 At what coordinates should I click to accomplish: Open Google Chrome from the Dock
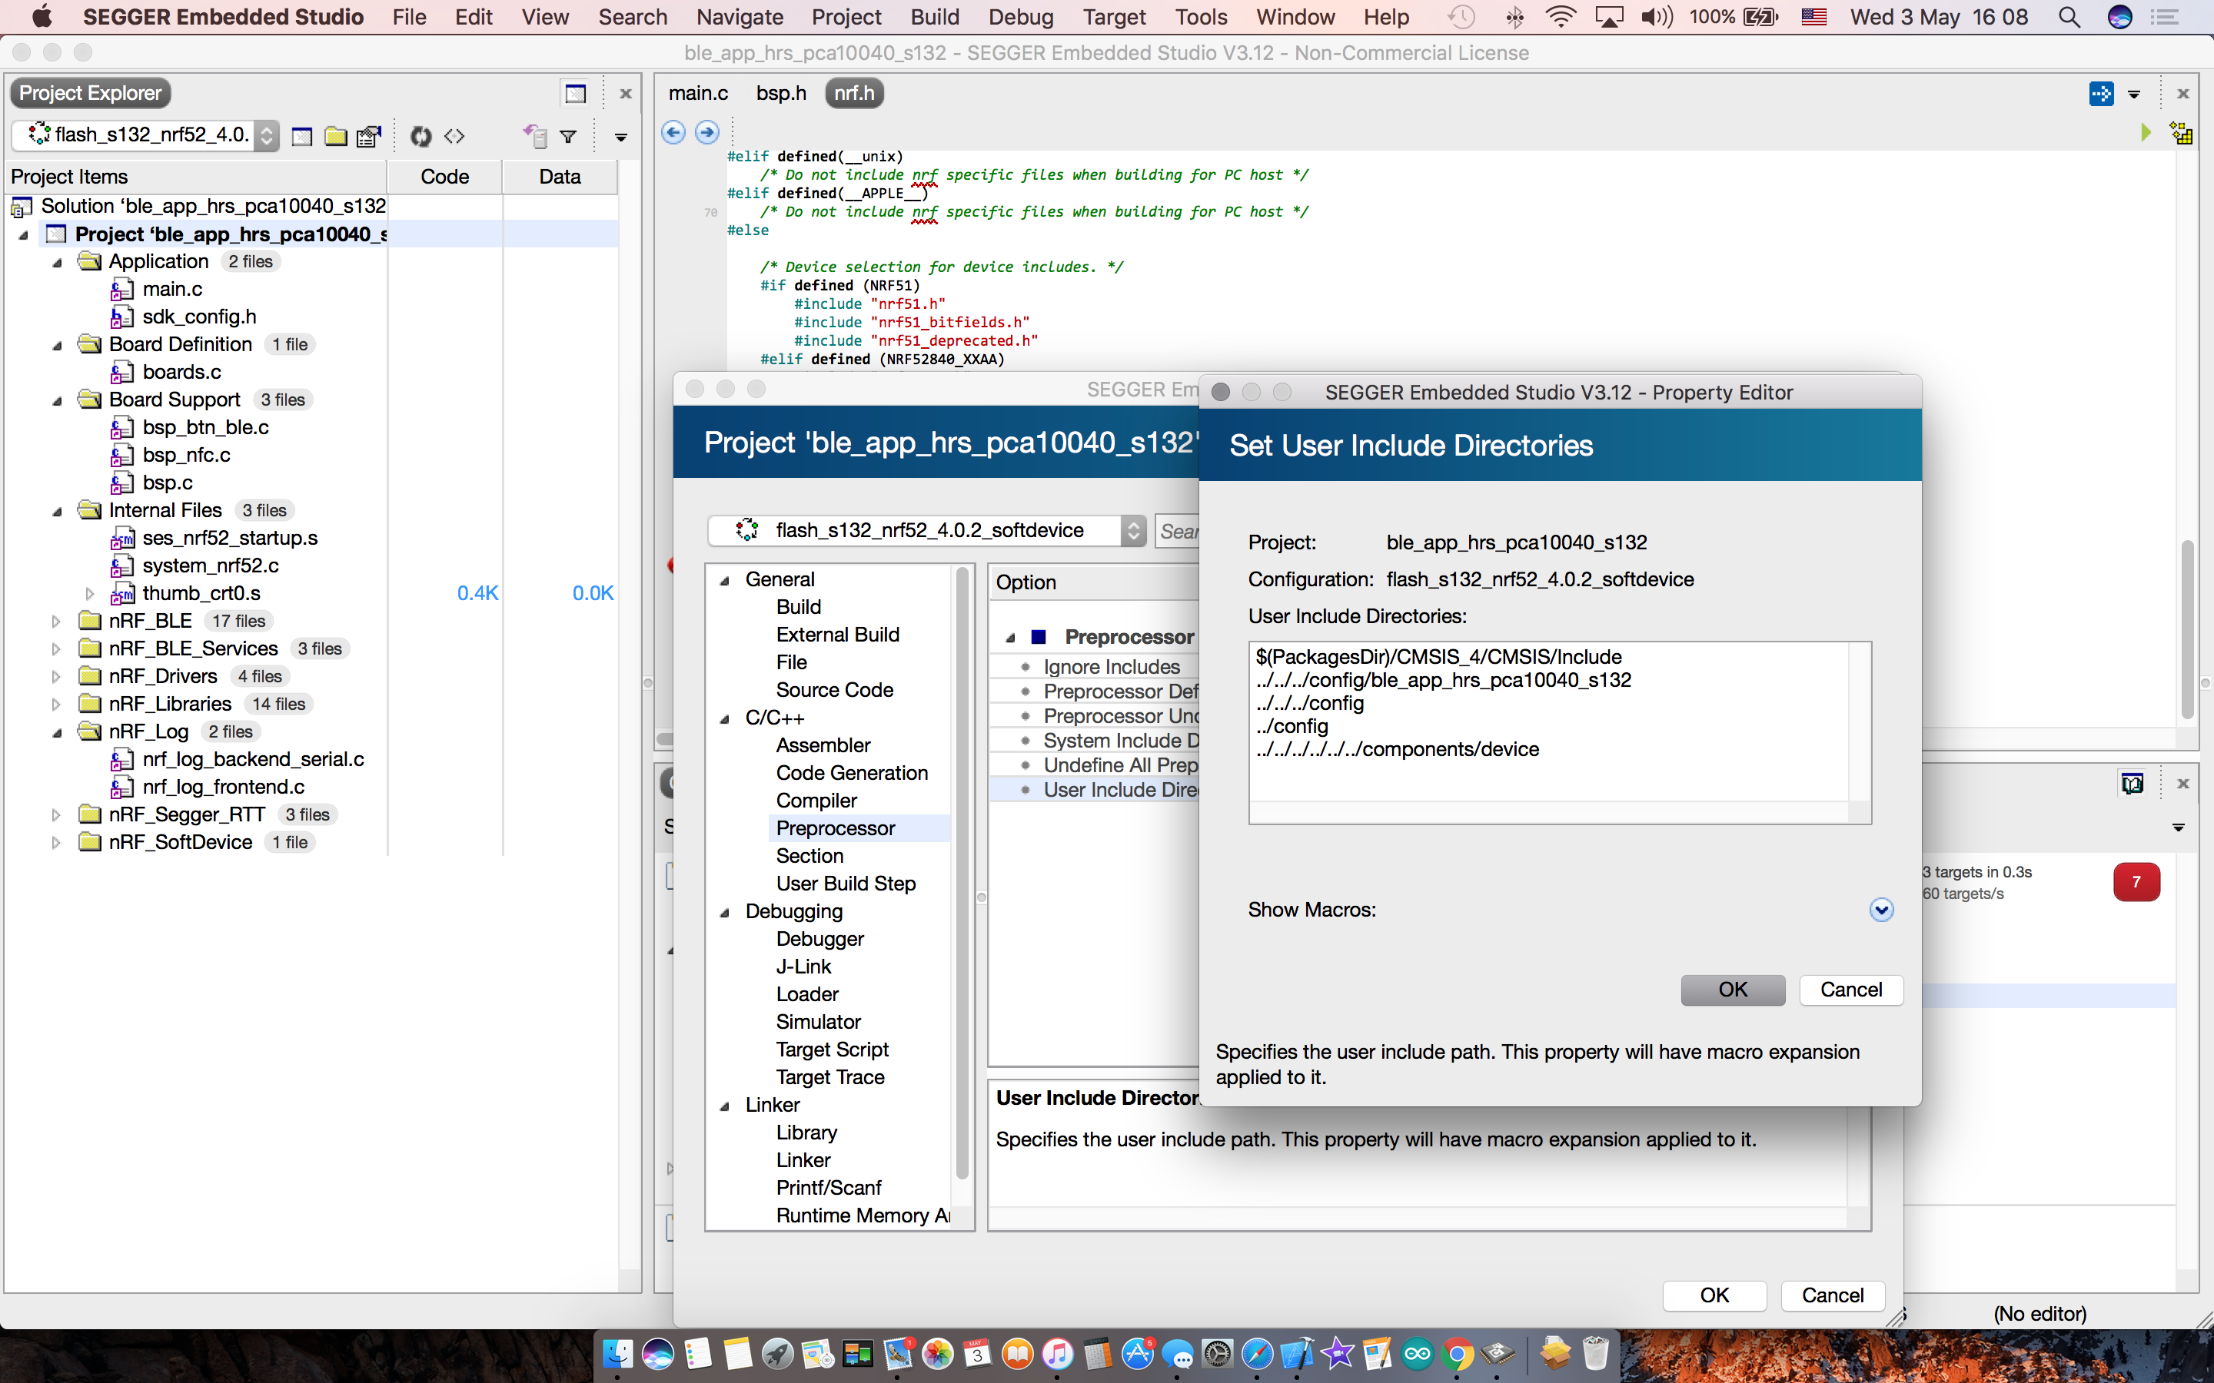pyautogui.click(x=1458, y=1354)
